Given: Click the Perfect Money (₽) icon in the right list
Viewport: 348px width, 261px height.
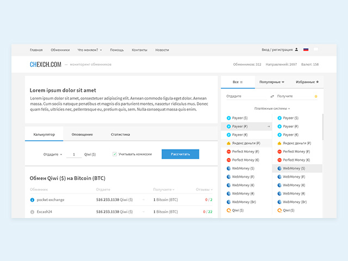Looking at the screenshot, I should pyautogui.click(x=279, y=152).
